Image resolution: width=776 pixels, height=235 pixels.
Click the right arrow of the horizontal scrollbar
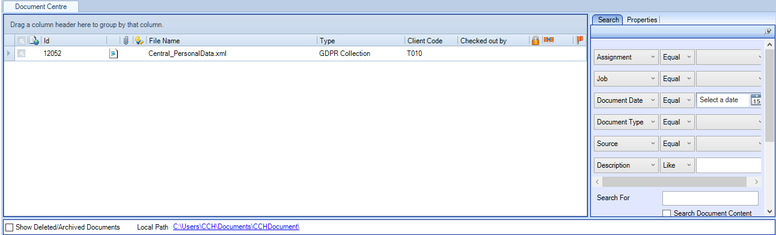757,182
